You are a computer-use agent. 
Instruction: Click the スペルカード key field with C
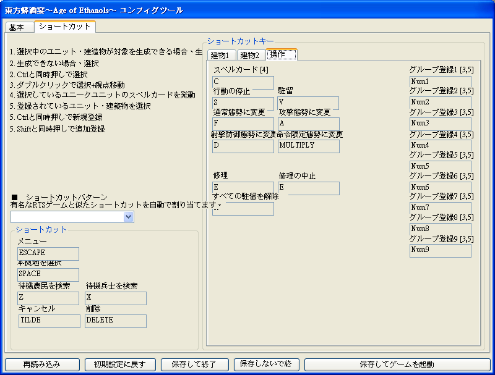coord(243,82)
